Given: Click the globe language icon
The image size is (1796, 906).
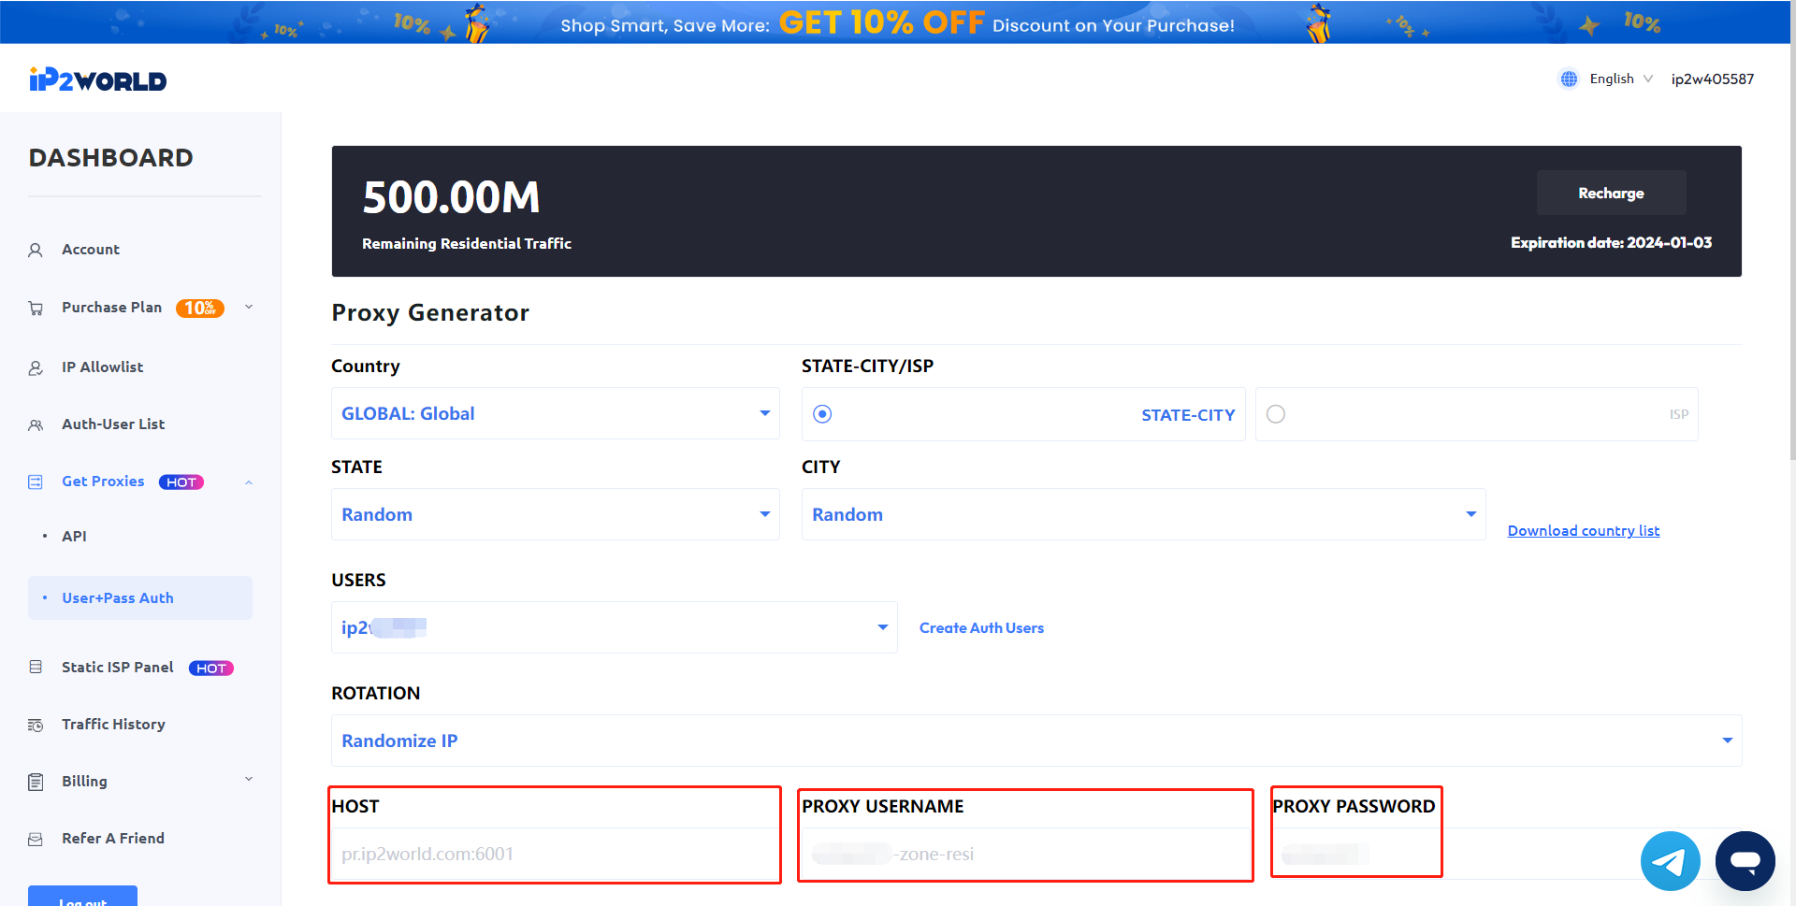Looking at the screenshot, I should [1569, 79].
